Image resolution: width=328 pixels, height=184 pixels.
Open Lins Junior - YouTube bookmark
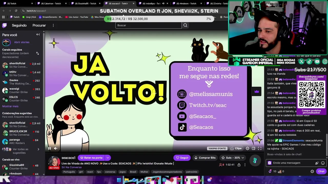77,17
